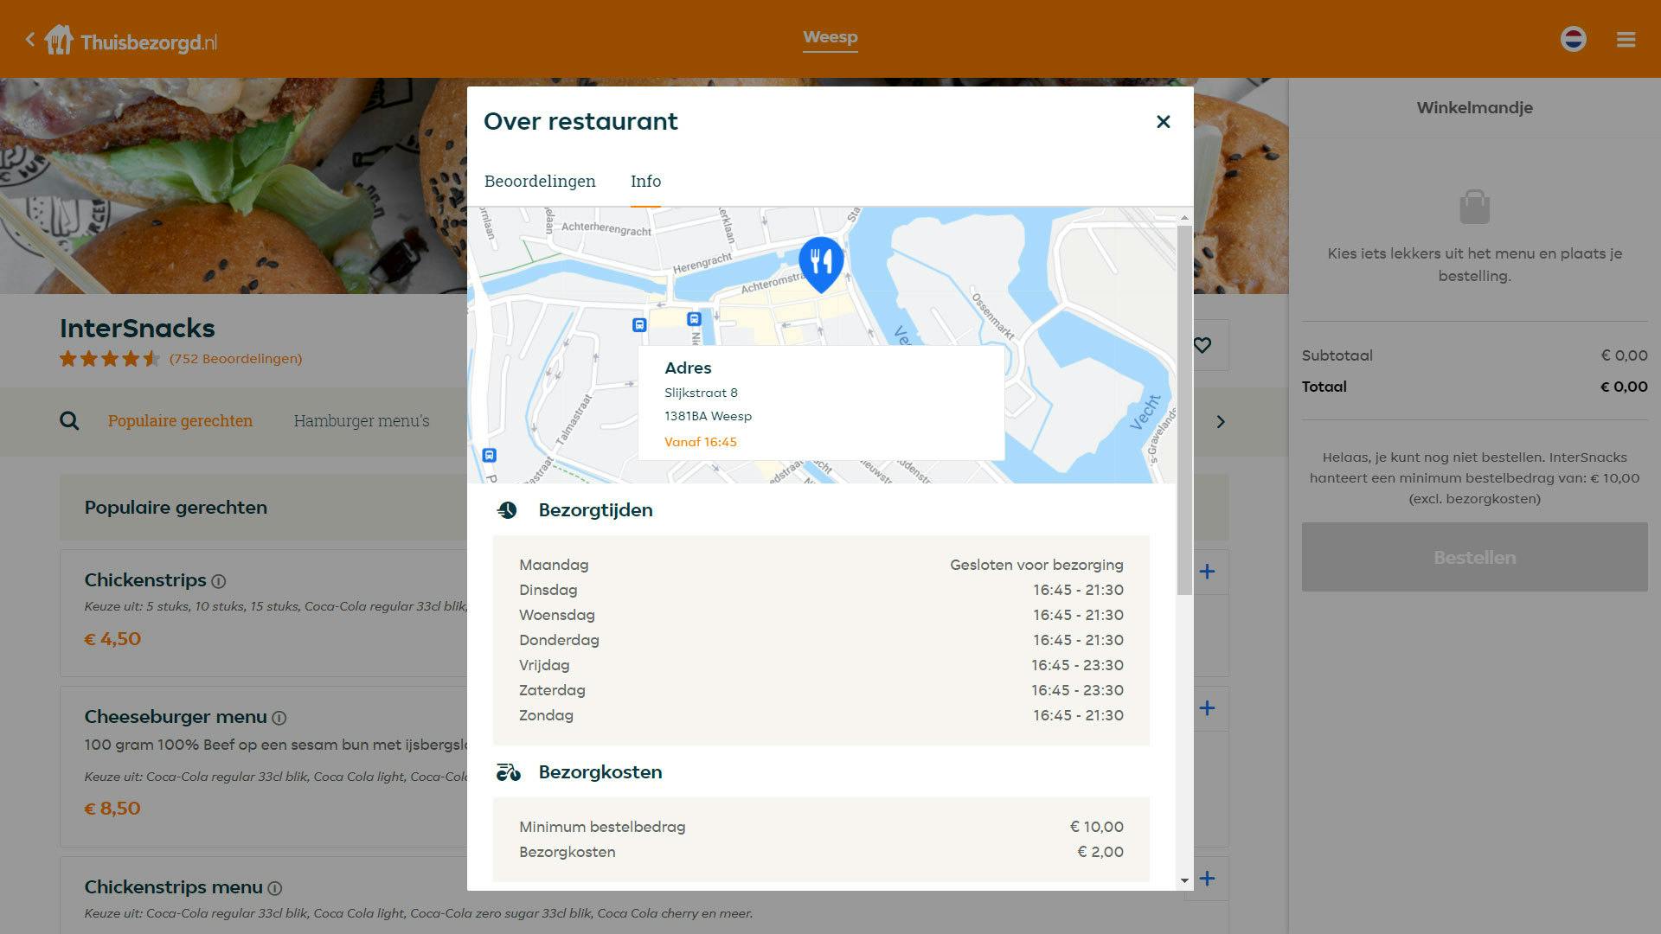
Task: Expand categories with right chevron
Action: click(x=1221, y=422)
